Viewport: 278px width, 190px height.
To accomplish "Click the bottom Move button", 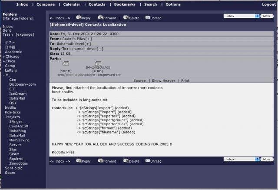I will pyautogui.click(x=267, y=159).
